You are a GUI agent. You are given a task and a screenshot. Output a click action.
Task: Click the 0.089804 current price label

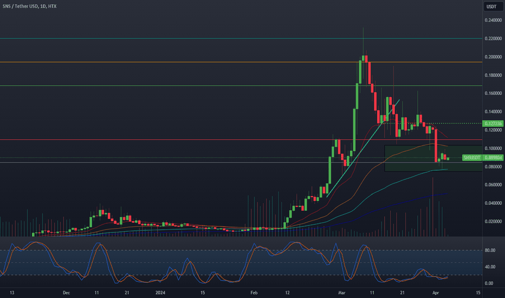tap(493, 158)
